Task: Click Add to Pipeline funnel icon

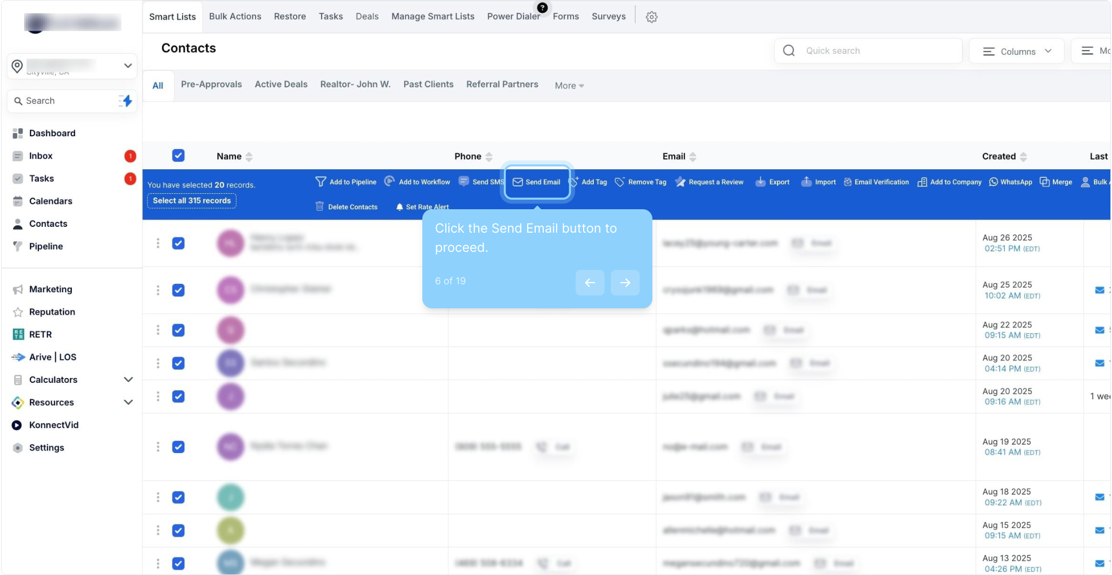Action: click(x=321, y=182)
